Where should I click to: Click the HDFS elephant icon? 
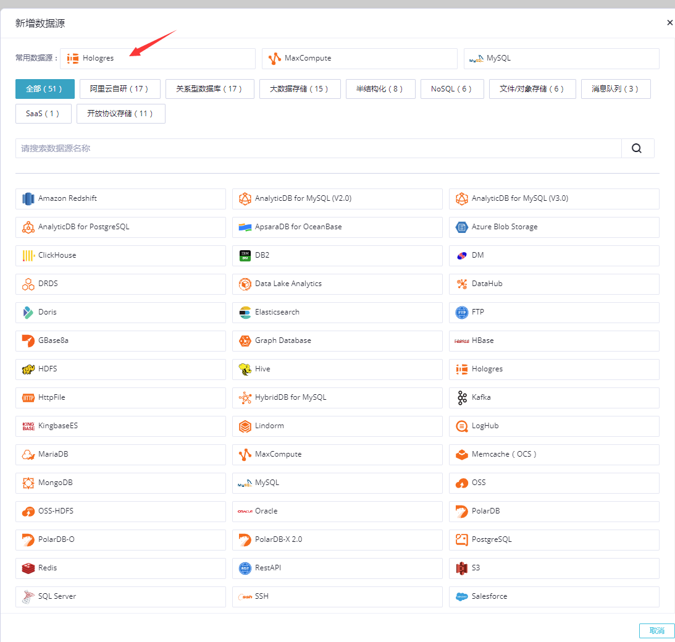coord(28,370)
